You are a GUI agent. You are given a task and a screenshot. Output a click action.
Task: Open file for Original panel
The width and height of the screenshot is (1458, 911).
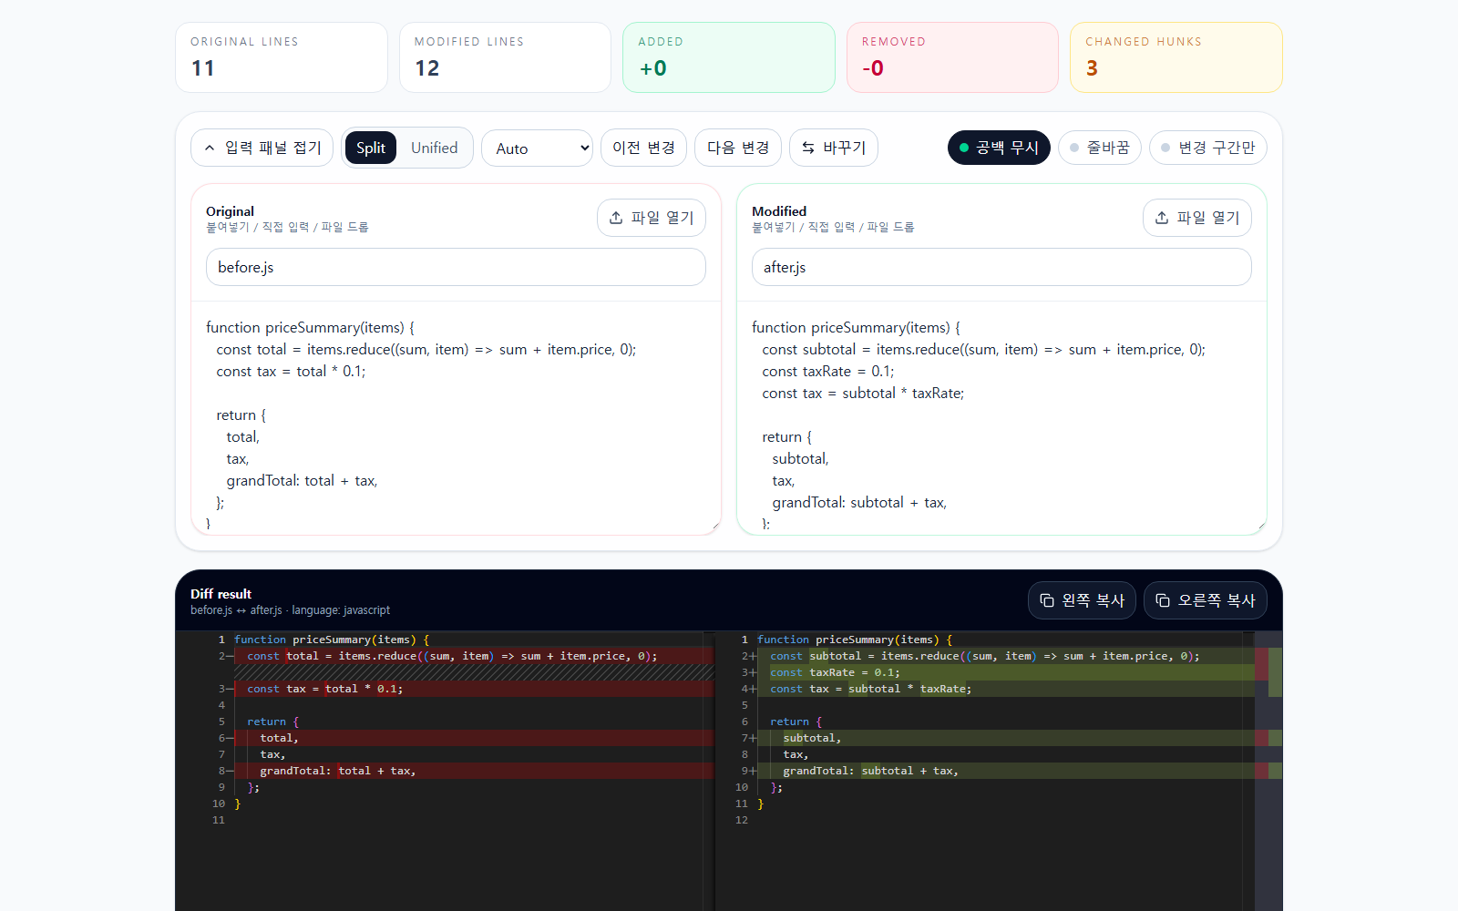(652, 218)
